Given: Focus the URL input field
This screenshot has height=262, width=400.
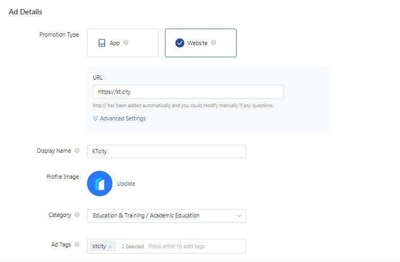Looking at the screenshot, I should coord(188,92).
